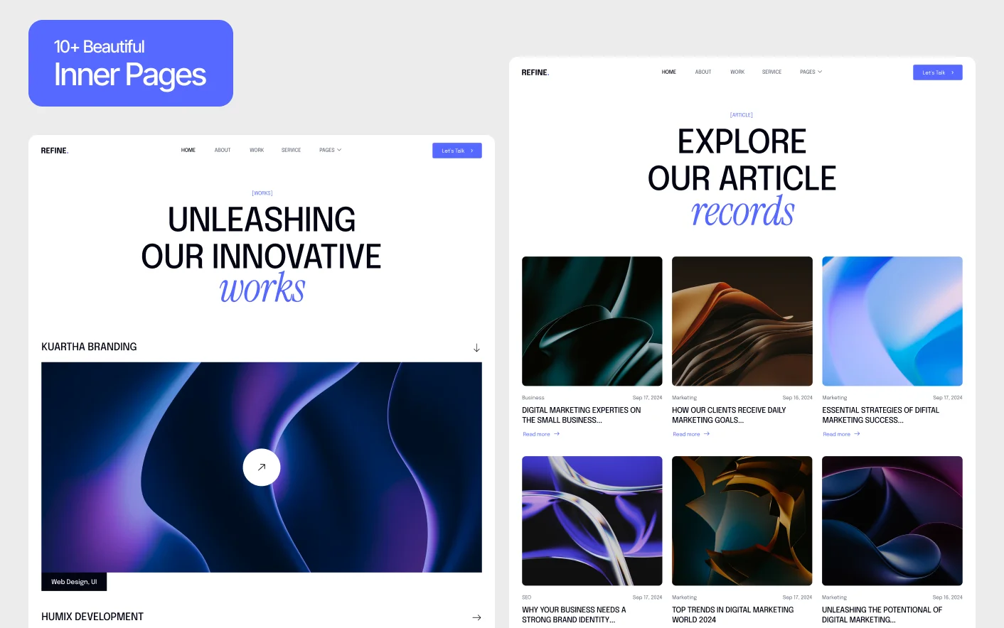Click REFINE logo on the Article page
The height and width of the screenshot is (628, 1004).
[535, 72]
